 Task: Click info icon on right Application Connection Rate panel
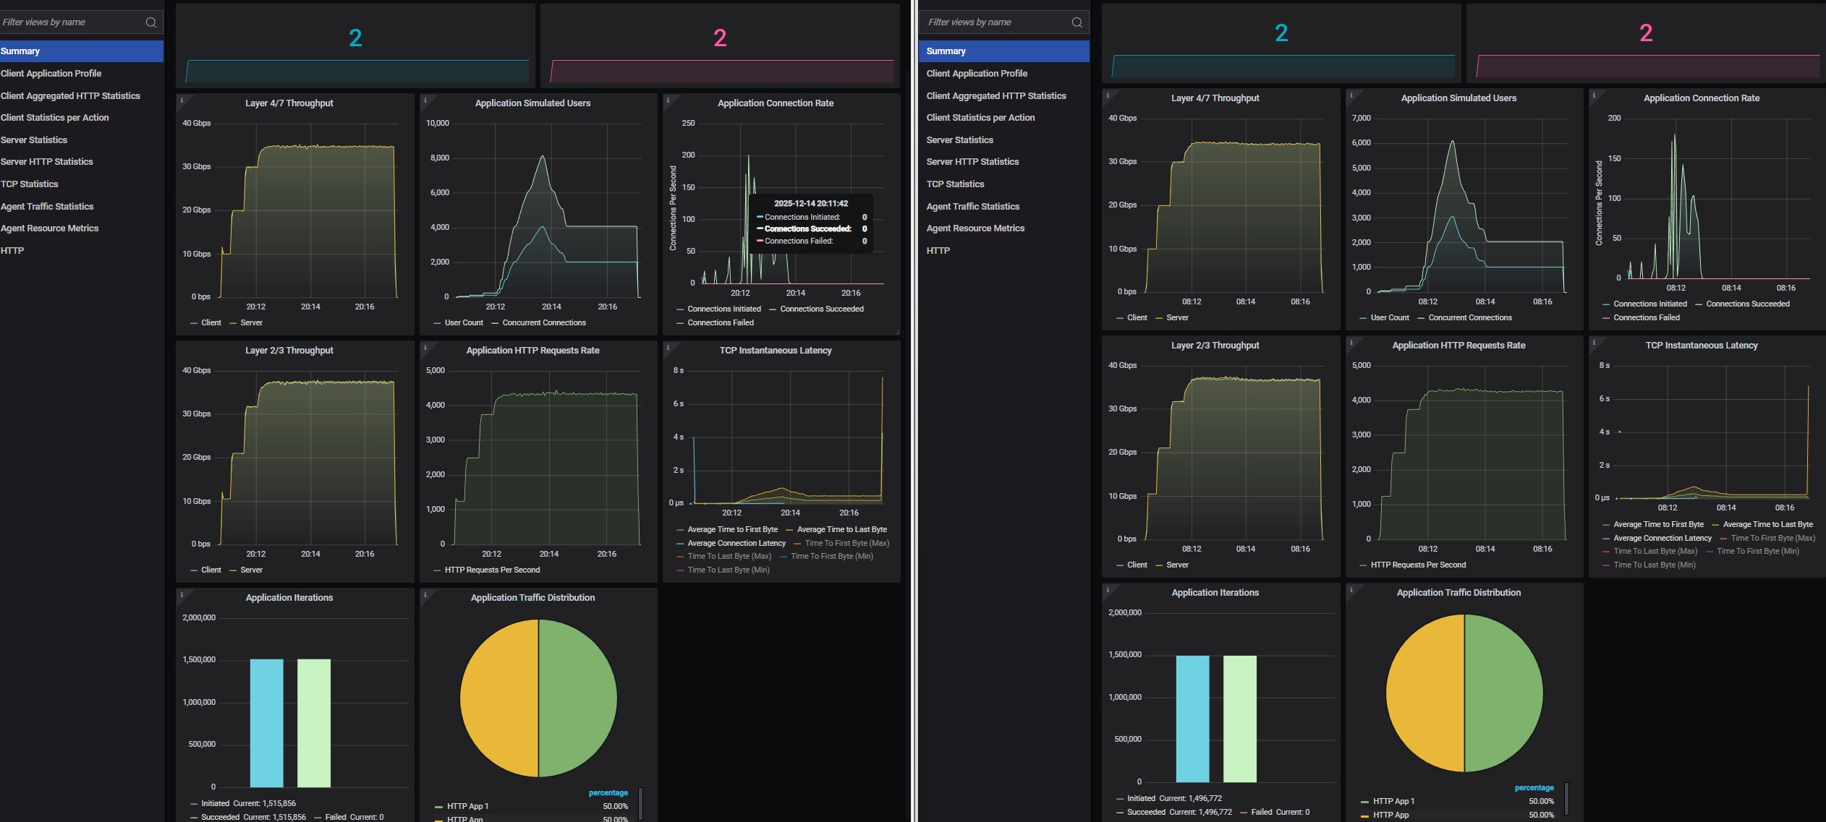[1594, 95]
